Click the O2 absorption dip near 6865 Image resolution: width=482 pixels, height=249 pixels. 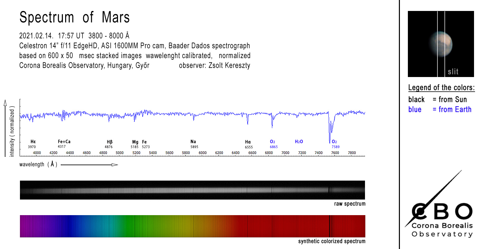coord(272,121)
